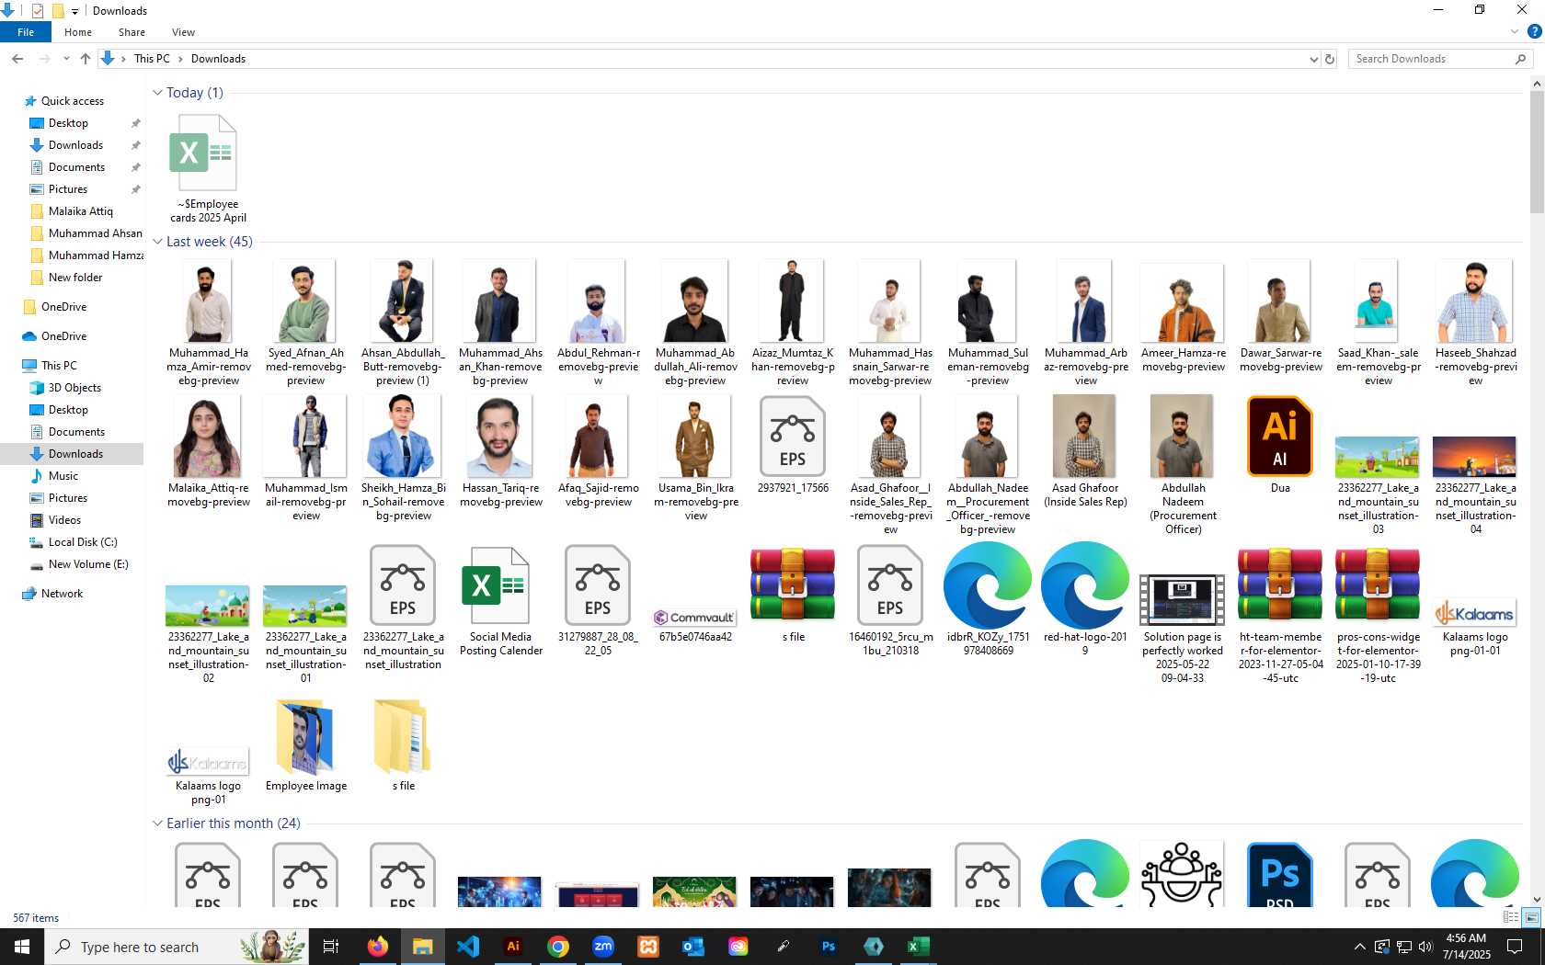
Task: Click the vertical scrollbar thumb
Action: coord(1537,152)
